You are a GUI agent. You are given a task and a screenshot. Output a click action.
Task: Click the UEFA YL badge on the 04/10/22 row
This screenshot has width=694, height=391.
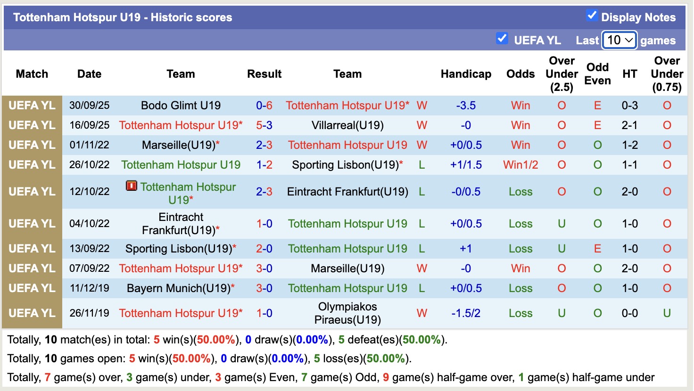point(32,223)
